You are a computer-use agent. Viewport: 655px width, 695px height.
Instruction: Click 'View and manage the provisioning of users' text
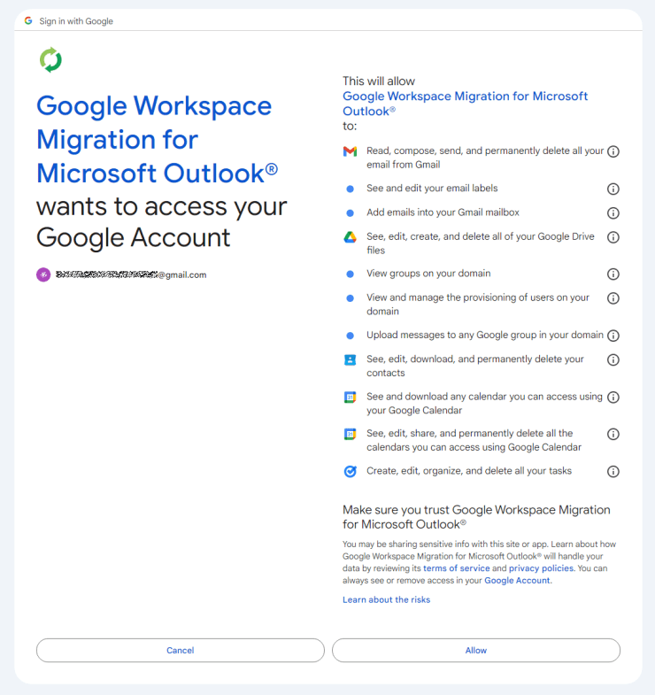tap(478, 304)
